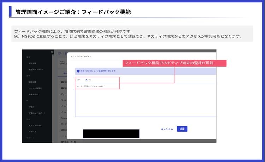The image size is (265, 162).
Task: Open IP集計 in the sidebar
Action: tap(31, 107)
